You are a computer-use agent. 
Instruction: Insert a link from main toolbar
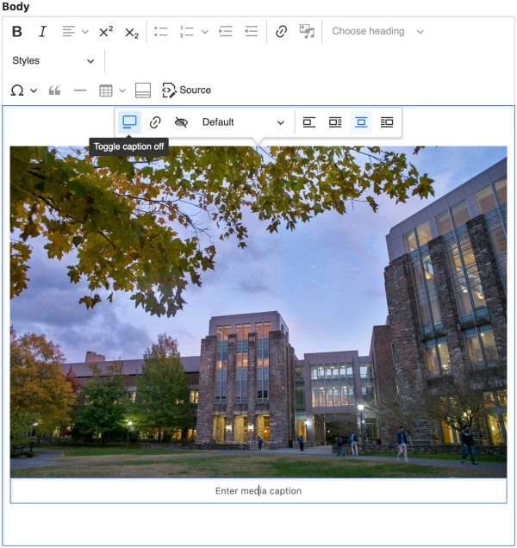click(282, 32)
